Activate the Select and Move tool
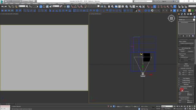This screenshot has width=196, height=110. [x=41, y=6]
